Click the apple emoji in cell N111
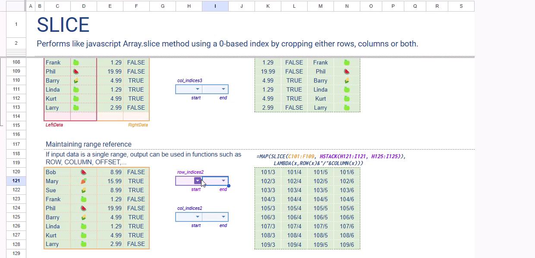This screenshot has height=258, width=535. point(347,89)
